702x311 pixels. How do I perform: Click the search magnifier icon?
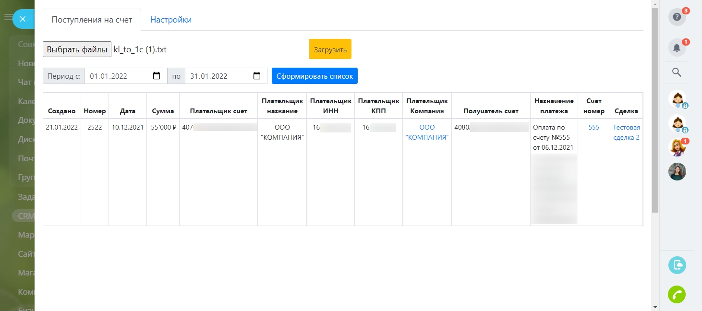point(677,72)
